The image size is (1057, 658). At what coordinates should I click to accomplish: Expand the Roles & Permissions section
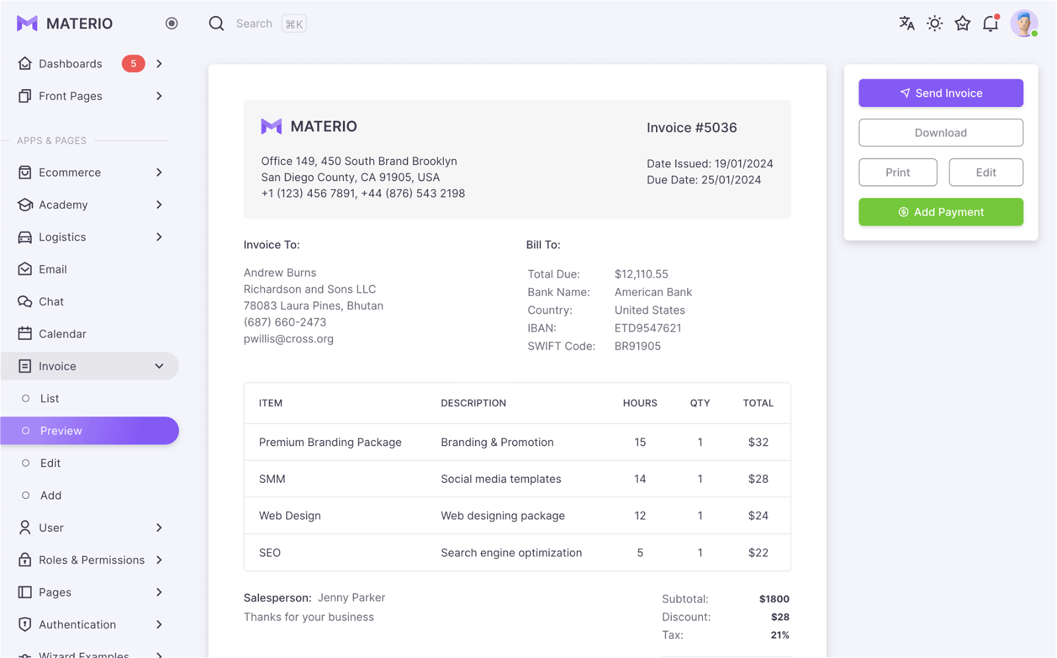coord(91,560)
